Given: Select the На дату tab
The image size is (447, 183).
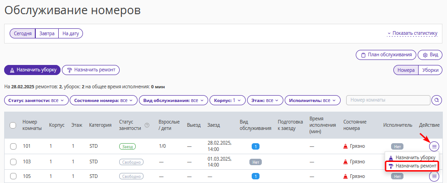Looking at the screenshot, I should [x=71, y=33].
